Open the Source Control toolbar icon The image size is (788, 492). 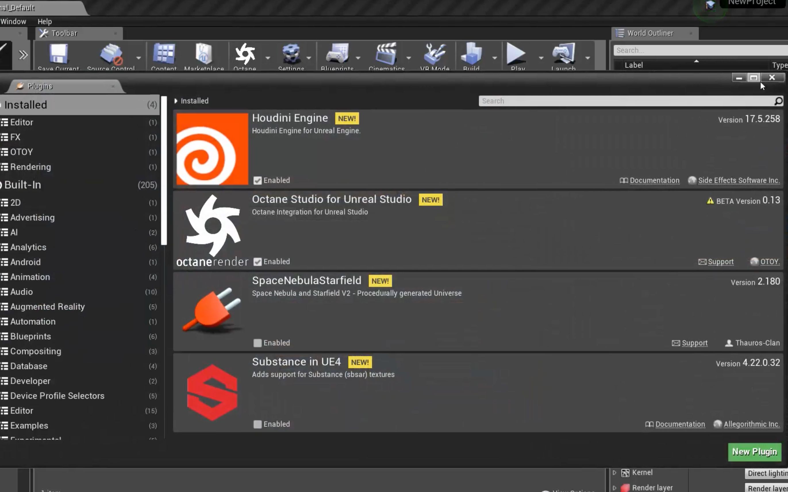[x=111, y=54]
